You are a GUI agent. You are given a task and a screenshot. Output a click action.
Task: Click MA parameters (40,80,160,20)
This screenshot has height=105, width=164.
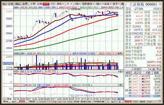(x=29, y=7)
